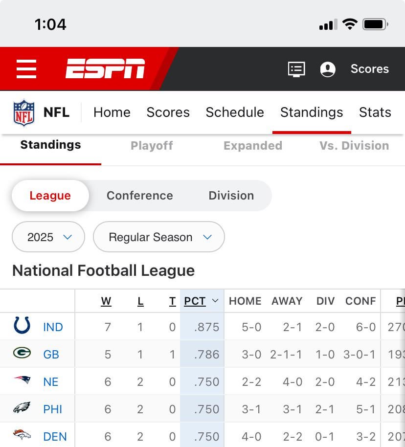Open the ESPN hamburger menu
The width and height of the screenshot is (405, 447).
click(26, 69)
